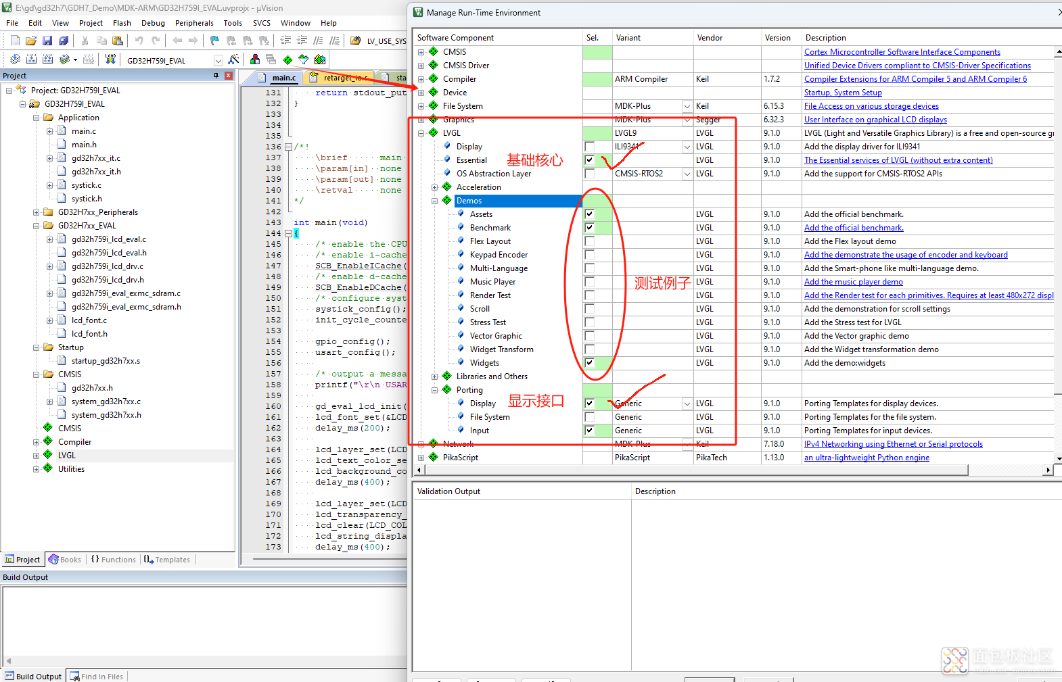
Task: Click the Save All toolbar icon
Action: tap(64, 41)
